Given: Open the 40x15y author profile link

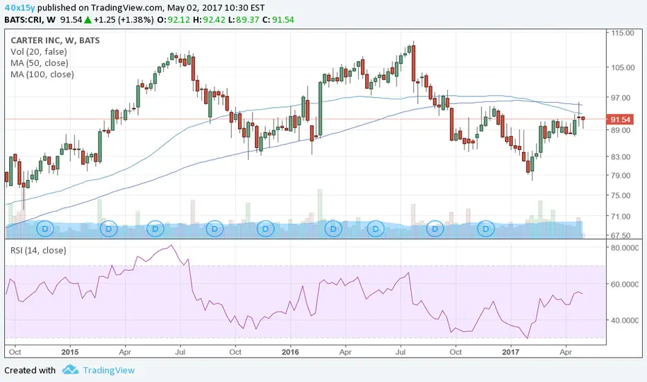Looking at the screenshot, I should (x=20, y=8).
